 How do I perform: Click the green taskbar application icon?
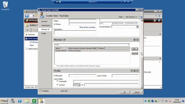coord(34,101)
